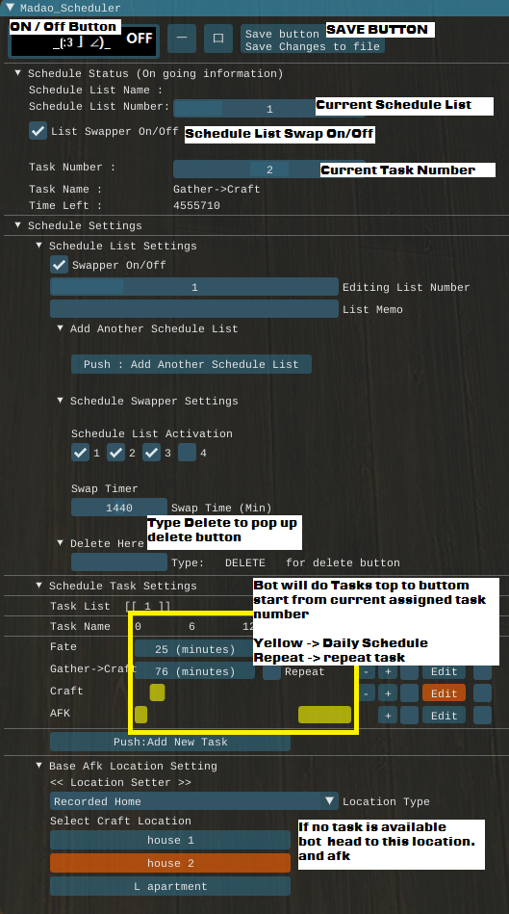This screenshot has width=509, height=914.
Task: Open Recorded Home Location Type dropdown
Action: pyautogui.click(x=194, y=801)
